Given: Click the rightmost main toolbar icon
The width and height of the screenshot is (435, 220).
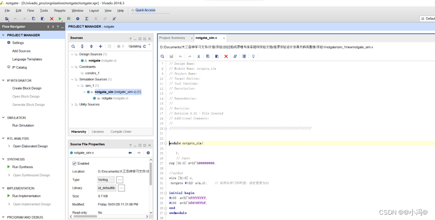Looking at the screenshot, I should click(114, 19).
